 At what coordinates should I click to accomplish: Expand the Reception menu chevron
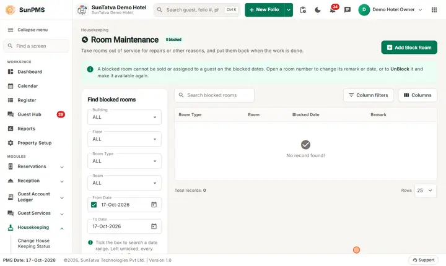click(62, 181)
